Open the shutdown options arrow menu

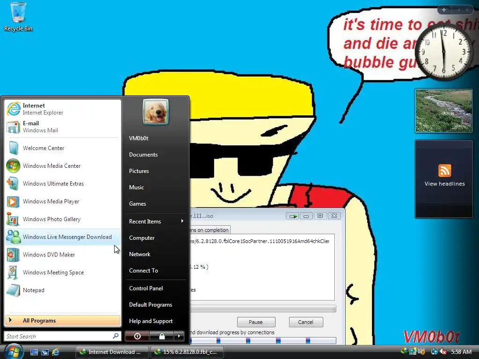tap(179, 336)
